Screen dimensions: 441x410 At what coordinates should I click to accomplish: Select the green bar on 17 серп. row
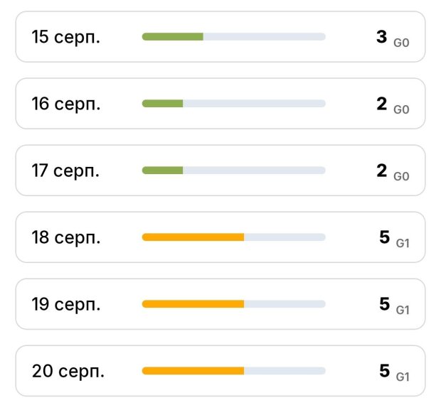[x=163, y=171]
